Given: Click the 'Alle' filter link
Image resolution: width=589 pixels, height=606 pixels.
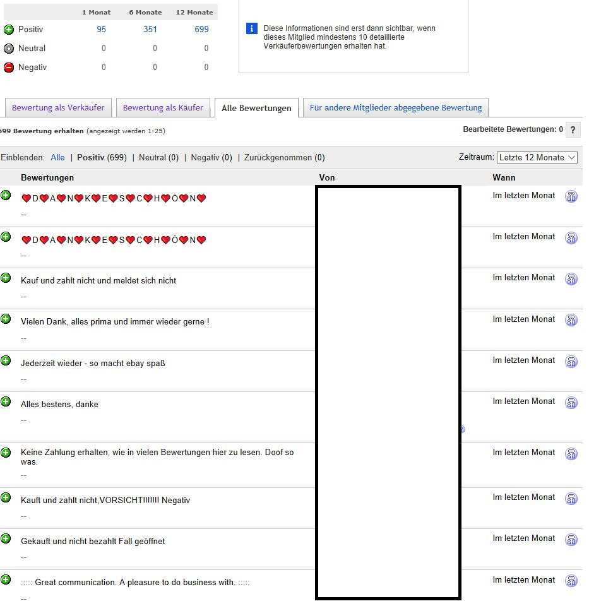Looking at the screenshot, I should pyautogui.click(x=57, y=158).
